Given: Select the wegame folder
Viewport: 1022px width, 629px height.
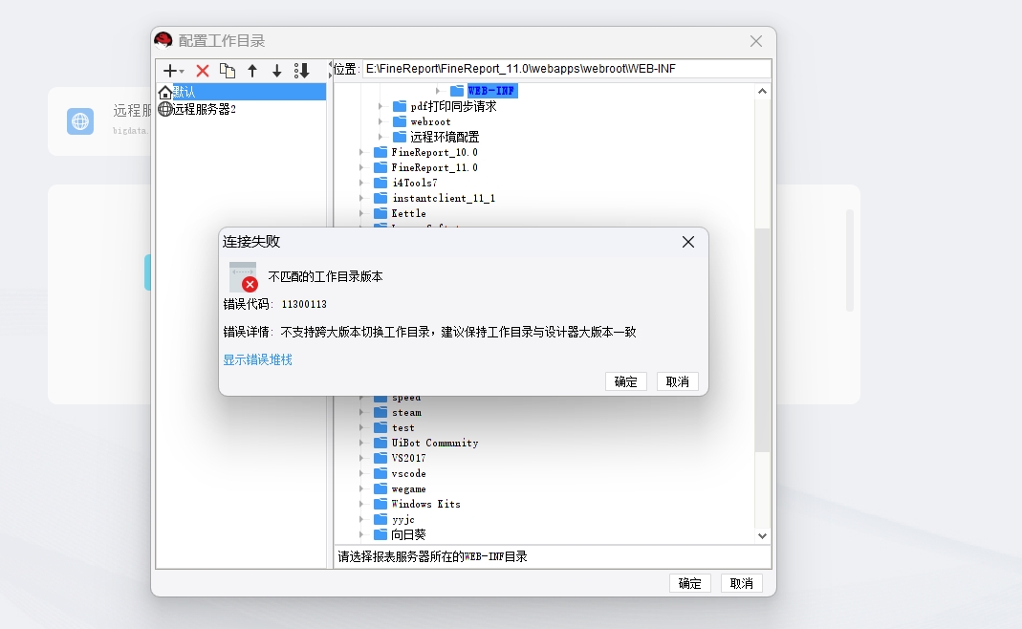Looking at the screenshot, I should point(408,488).
